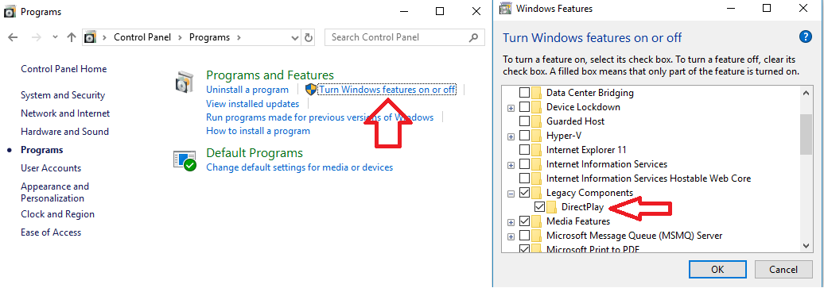
Task: Click the Refresh button in address bar
Action: tap(309, 38)
